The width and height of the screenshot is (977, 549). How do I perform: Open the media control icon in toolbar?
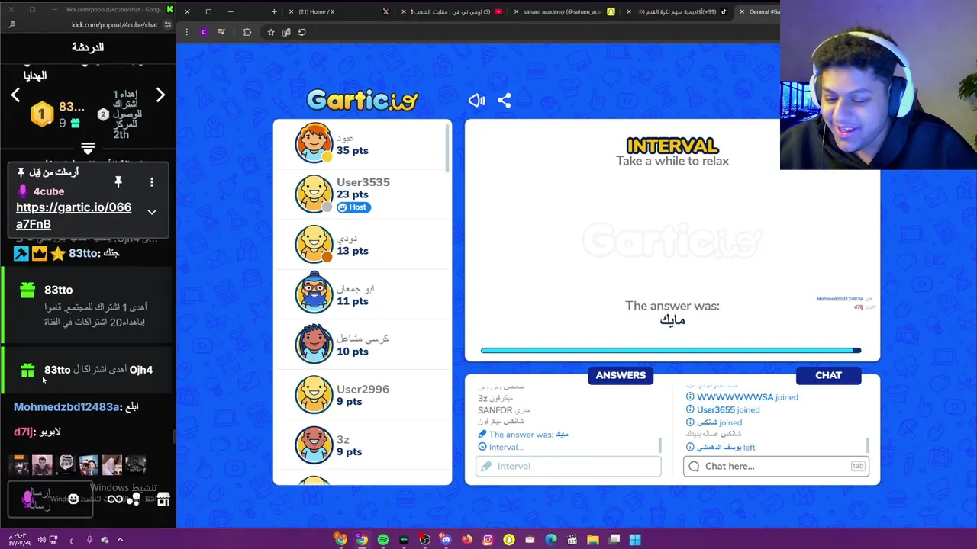pos(221,32)
